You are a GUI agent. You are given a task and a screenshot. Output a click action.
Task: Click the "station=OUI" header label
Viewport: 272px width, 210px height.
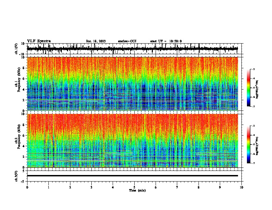coord(127,41)
